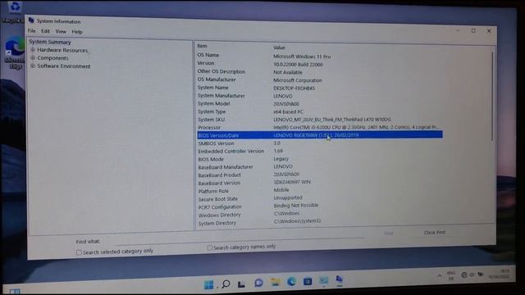Click System Information taskbar icon

coord(340,279)
